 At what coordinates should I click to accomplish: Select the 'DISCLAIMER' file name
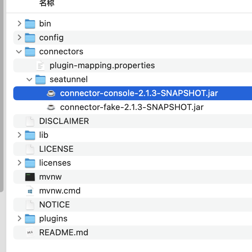pos(64,121)
